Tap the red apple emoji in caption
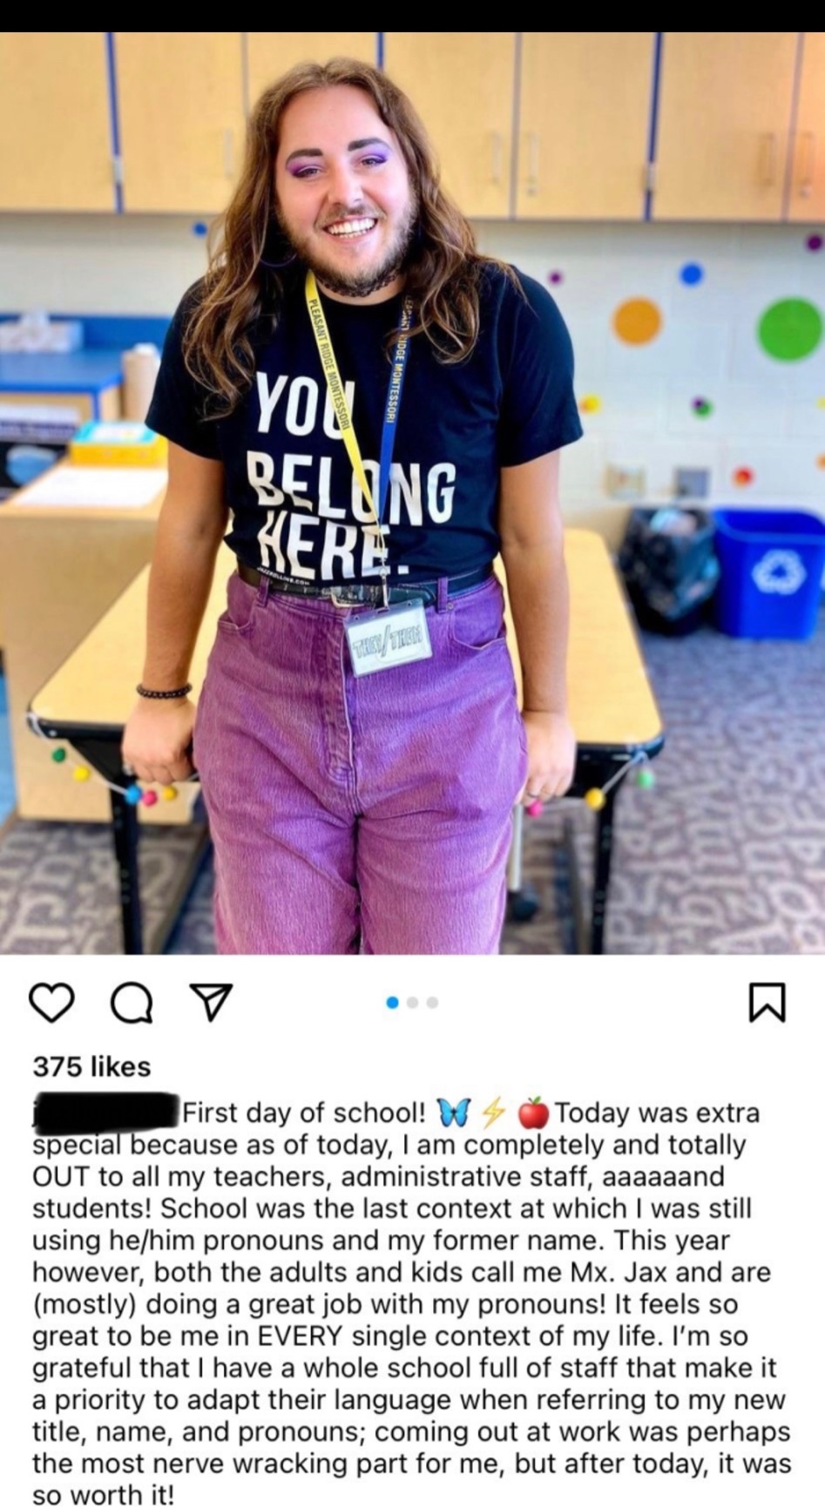 pyautogui.click(x=533, y=1112)
